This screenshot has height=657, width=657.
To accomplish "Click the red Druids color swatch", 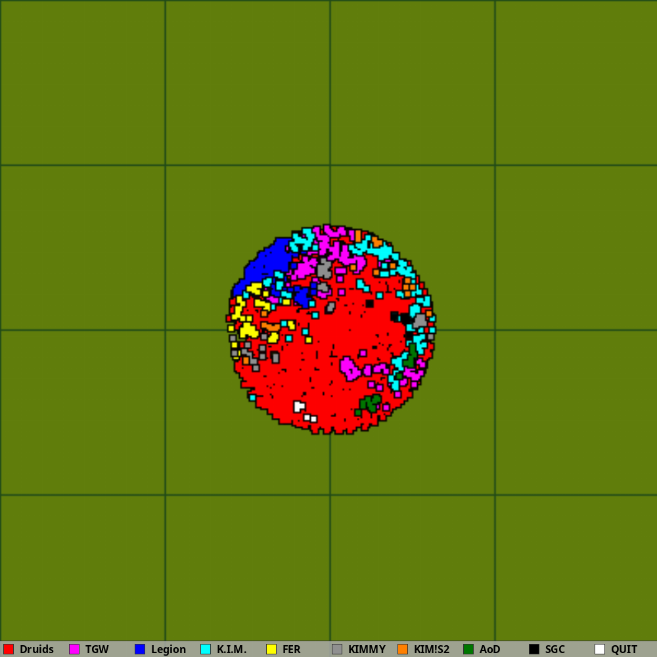I will tap(9, 649).
